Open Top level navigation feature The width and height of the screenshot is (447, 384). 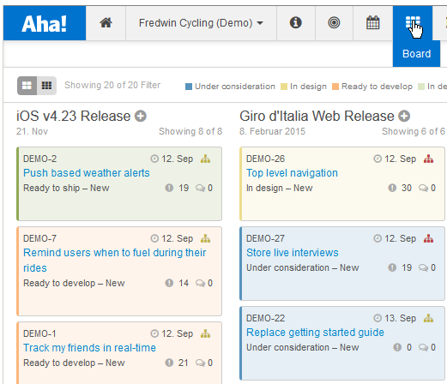click(292, 173)
